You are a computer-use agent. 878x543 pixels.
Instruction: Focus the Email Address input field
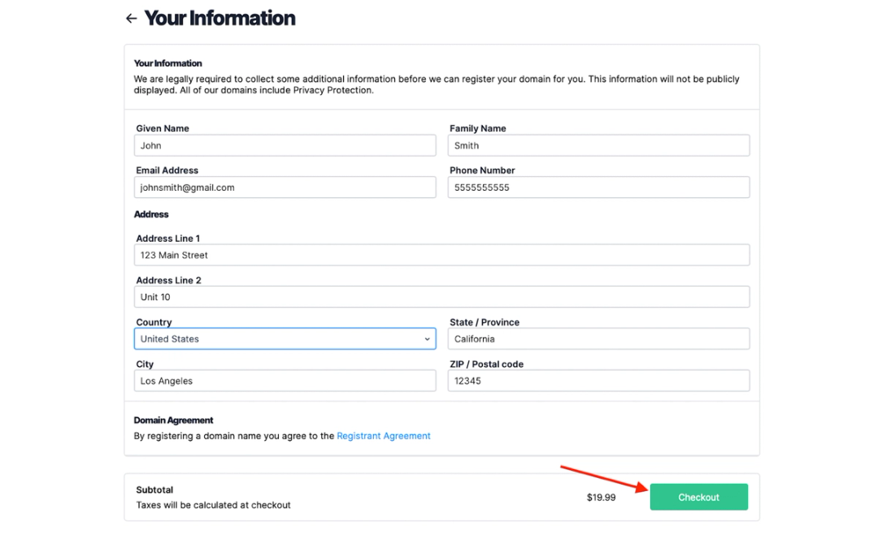click(285, 187)
